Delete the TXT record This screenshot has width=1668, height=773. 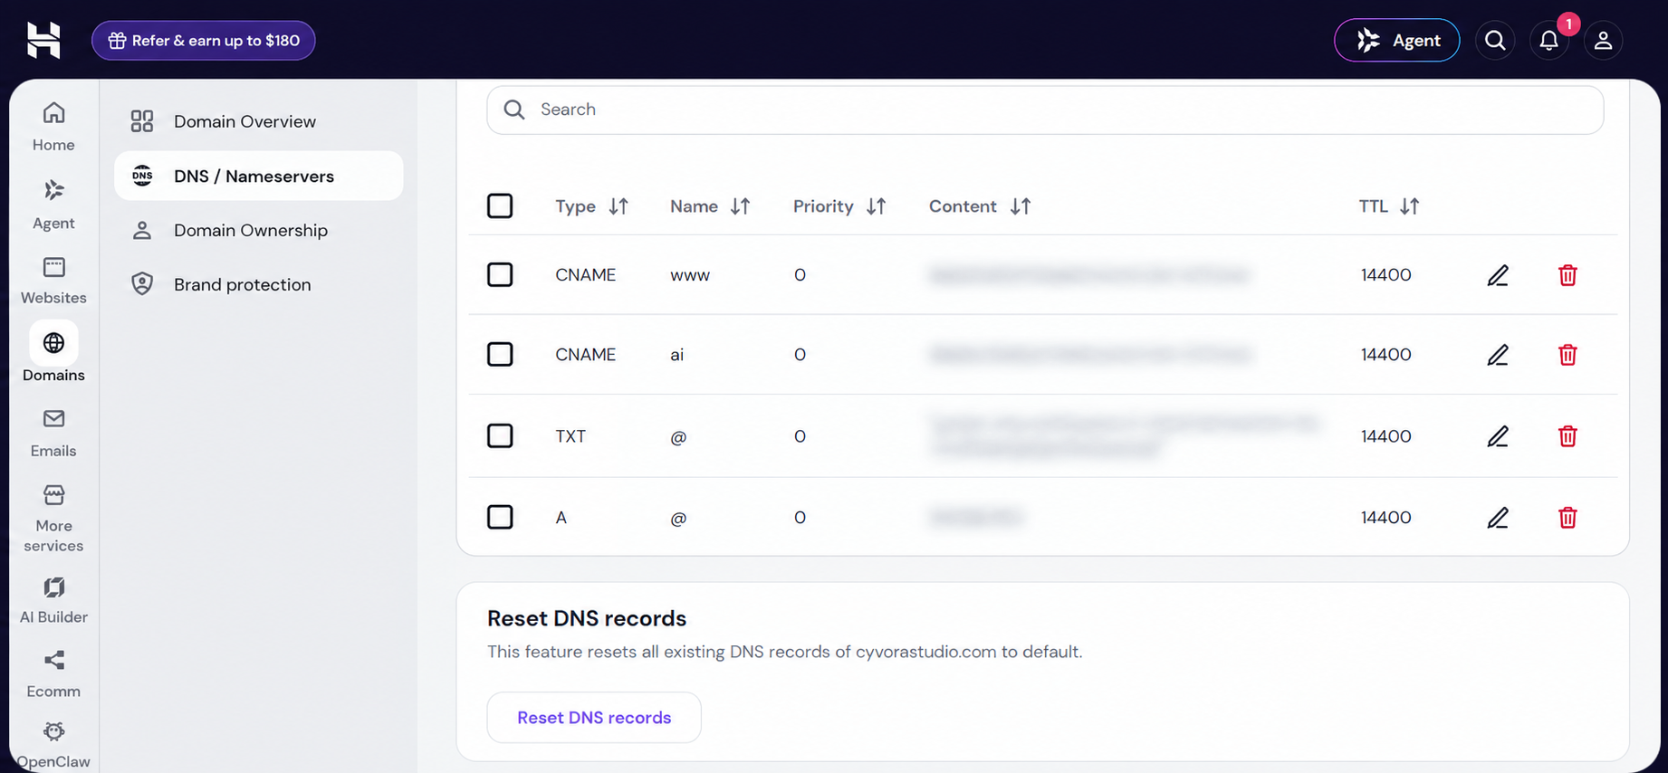point(1567,436)
